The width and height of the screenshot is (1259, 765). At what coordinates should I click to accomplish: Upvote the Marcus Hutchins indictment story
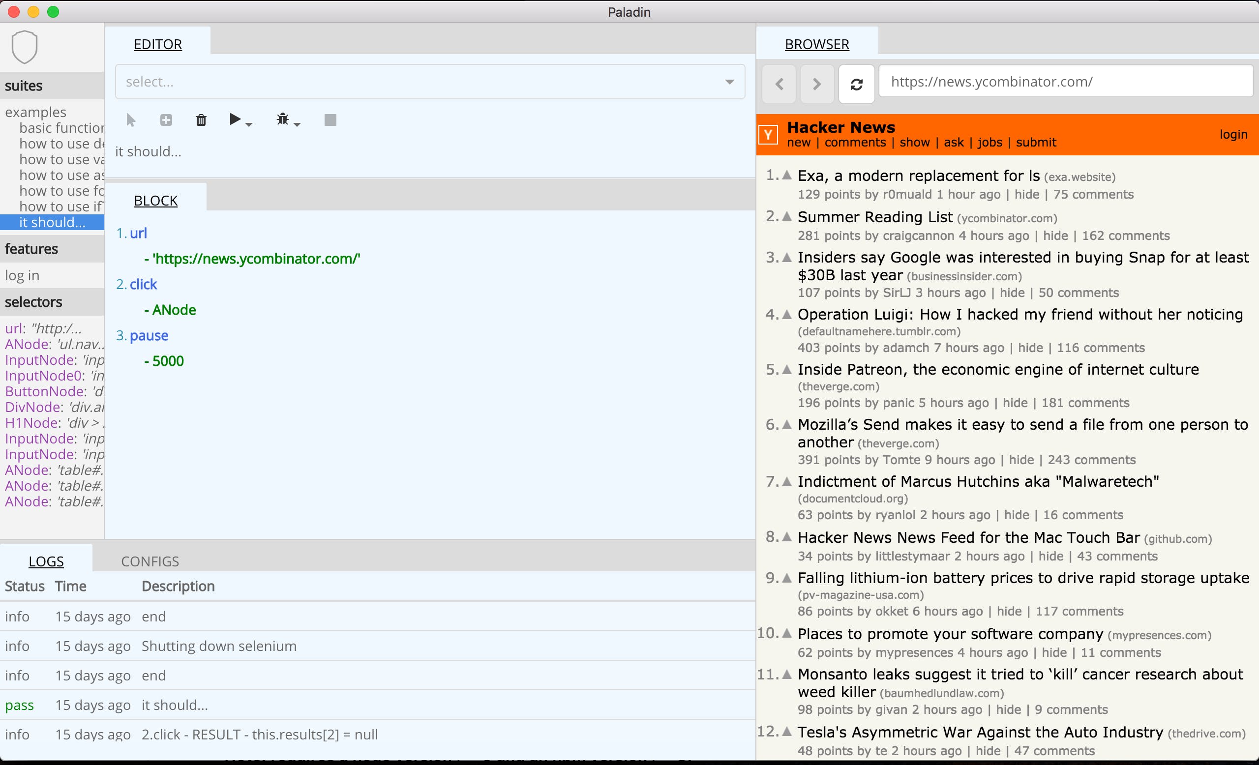[787, 481]
